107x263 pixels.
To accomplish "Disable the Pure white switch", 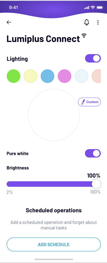I will pos(93,153).
